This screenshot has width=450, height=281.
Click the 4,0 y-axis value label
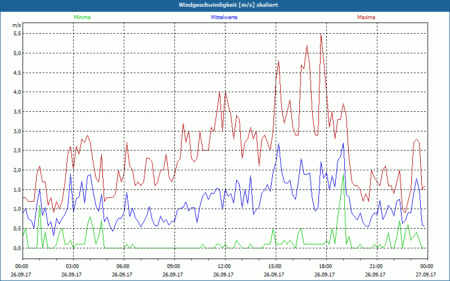[x=16, y=92]
